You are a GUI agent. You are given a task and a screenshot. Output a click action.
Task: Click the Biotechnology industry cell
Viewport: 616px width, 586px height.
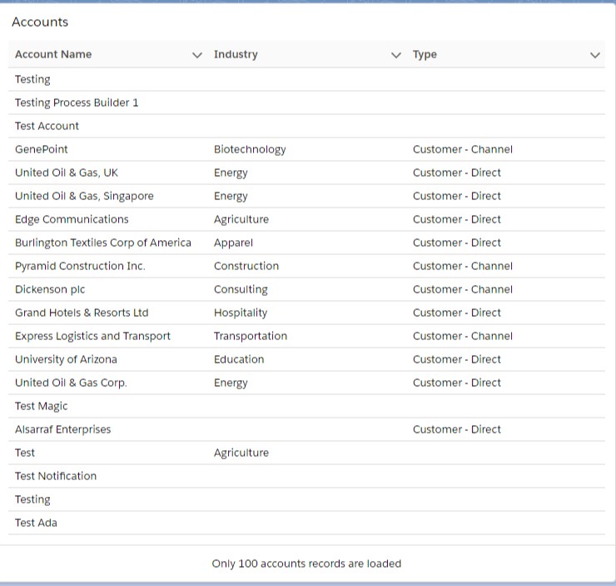[x=250, y=149]
